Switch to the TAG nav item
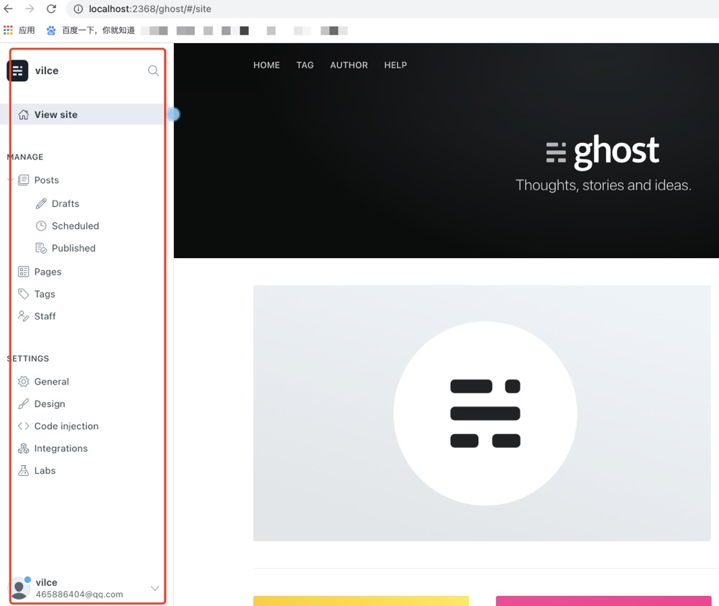 click(305, 65)
